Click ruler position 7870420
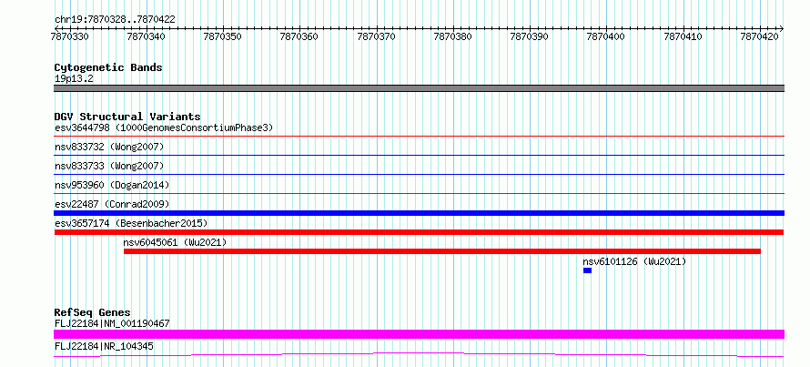 [760, 36]
